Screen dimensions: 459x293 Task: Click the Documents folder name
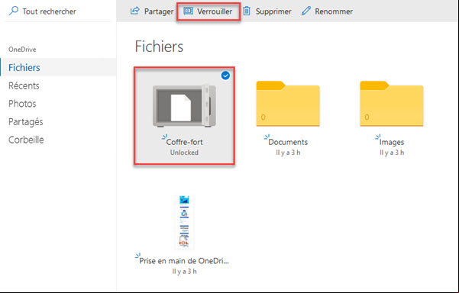coord(288,142)
